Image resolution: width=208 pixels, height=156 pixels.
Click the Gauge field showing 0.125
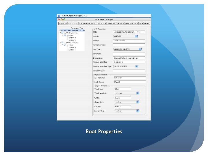pos(123,98)
